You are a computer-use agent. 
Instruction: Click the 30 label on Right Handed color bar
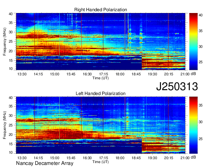(x=201, y=47)
